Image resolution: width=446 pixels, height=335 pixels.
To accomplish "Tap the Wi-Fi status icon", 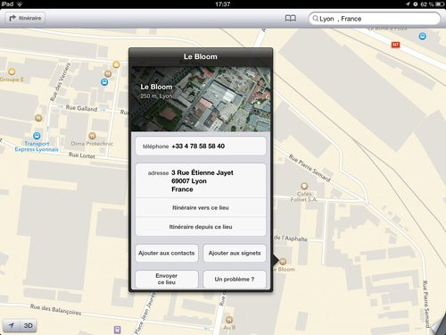I will pos(20,4).
